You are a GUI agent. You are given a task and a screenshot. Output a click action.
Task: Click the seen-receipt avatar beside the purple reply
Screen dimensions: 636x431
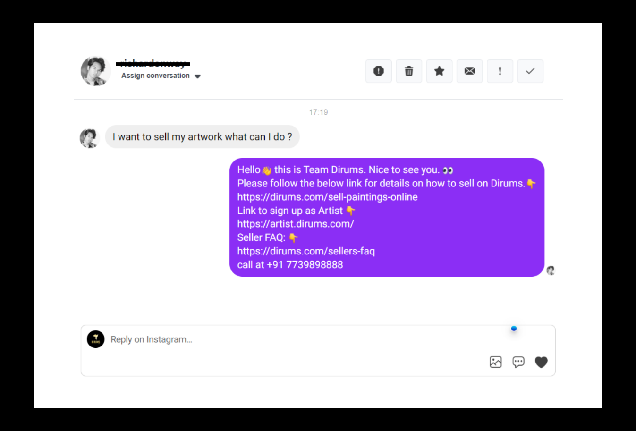pyautogui.click(x=551, y=270)
